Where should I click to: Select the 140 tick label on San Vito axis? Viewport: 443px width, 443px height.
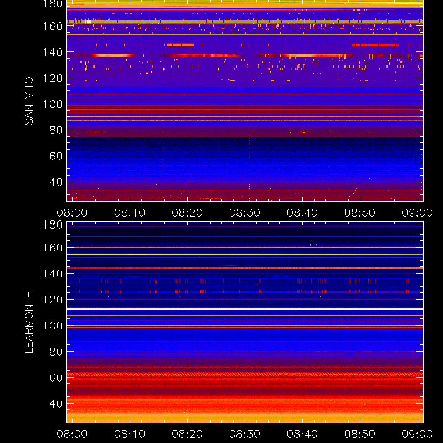53,52
